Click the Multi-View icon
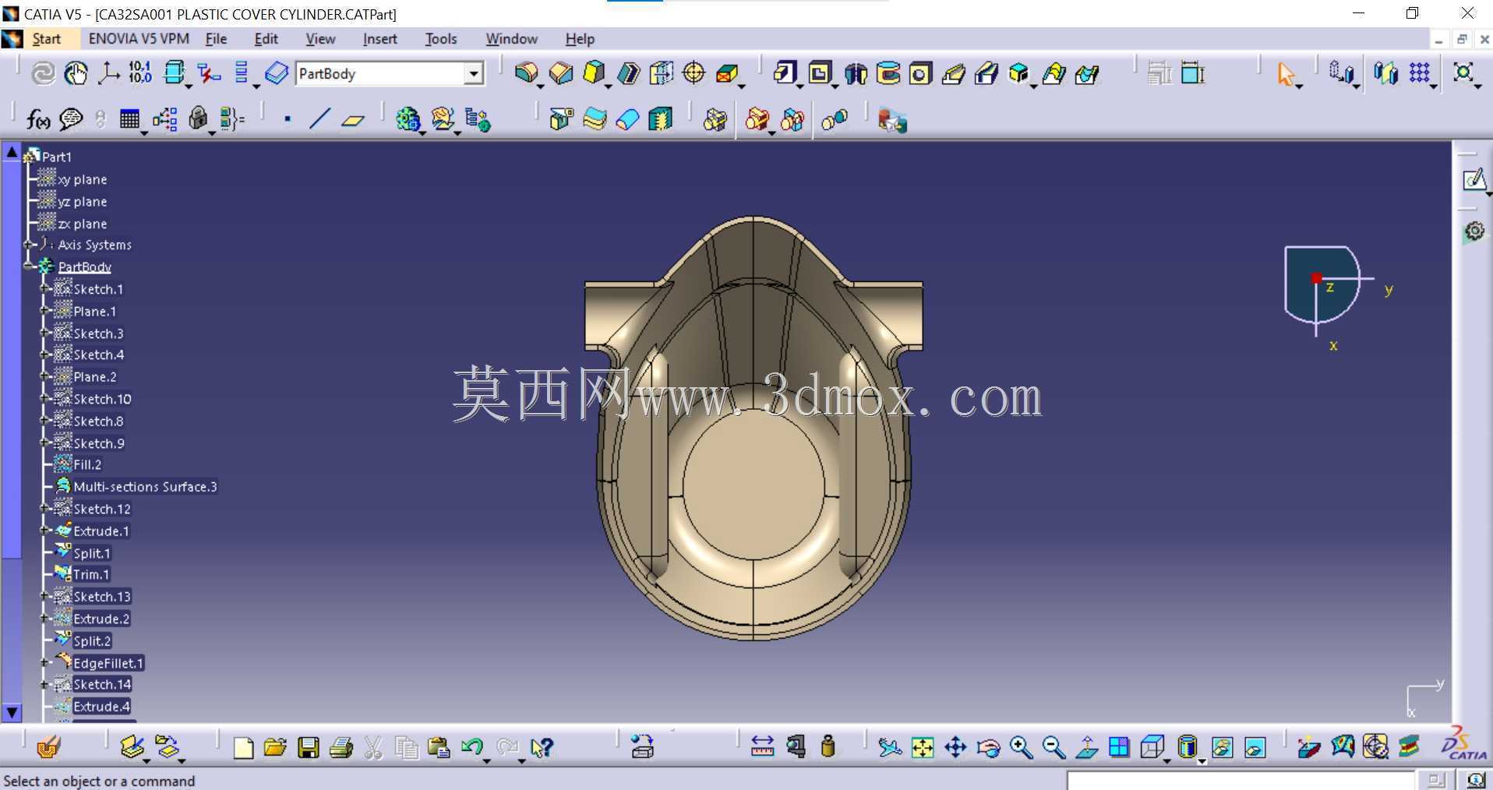Screen dimensions: 1493x790 pyautogui.click(x=1119, y=747)
